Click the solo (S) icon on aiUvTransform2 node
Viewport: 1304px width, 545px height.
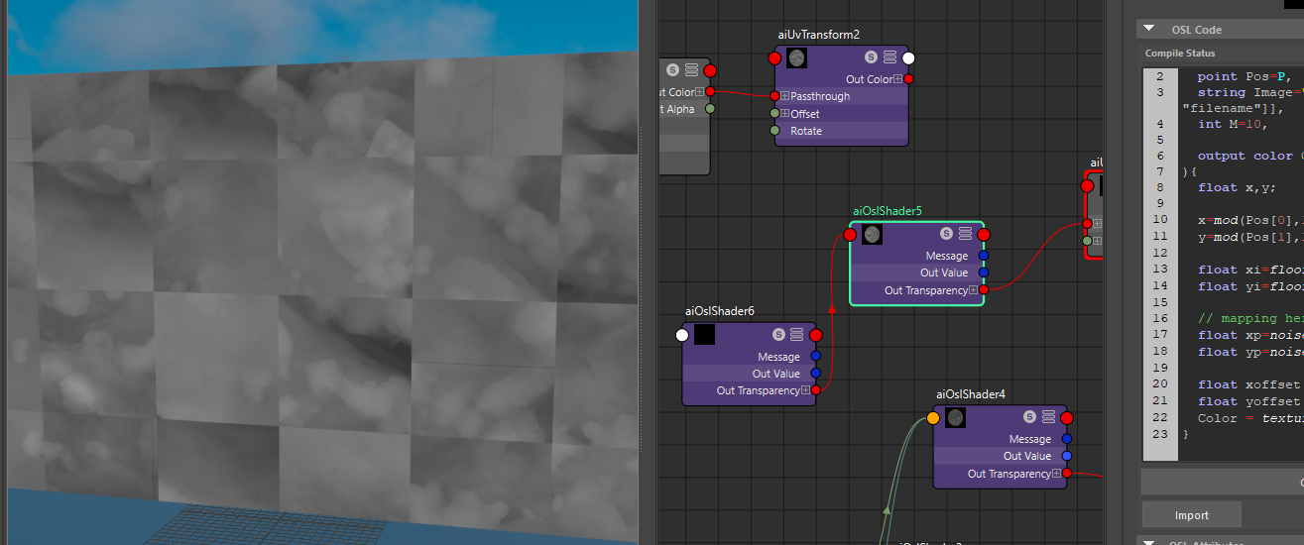(872, 57)
